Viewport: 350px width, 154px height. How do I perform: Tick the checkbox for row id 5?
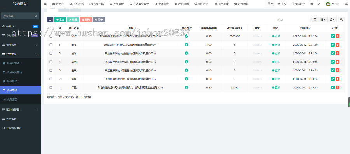[x=51, y=53]
